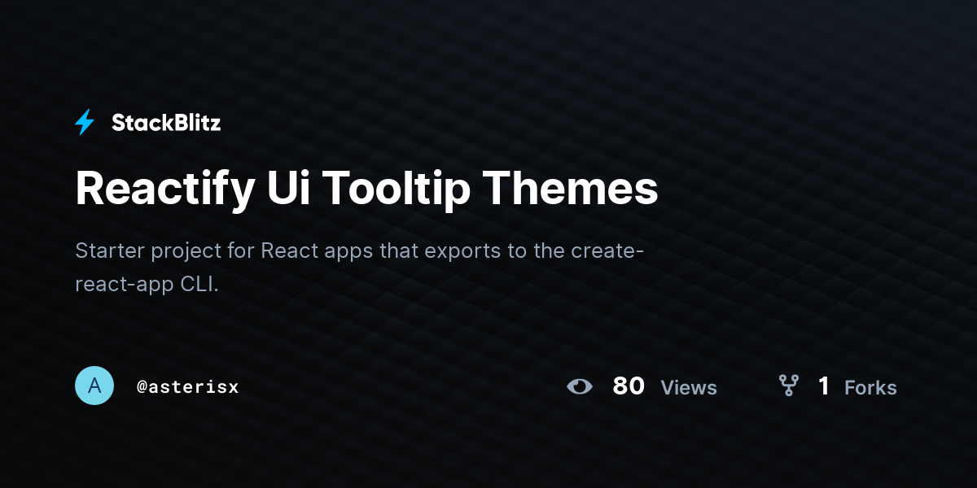Click the Views label
The height and width of the screenshot is (488, 977).
(x=689, y=388)
